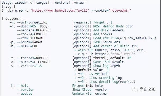Click the --output=FILENAME option text
The height and width of the screenshot is (96, 161).
[33, 62]
